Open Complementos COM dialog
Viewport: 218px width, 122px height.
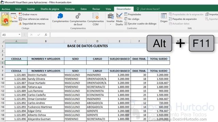coord(95,19)
